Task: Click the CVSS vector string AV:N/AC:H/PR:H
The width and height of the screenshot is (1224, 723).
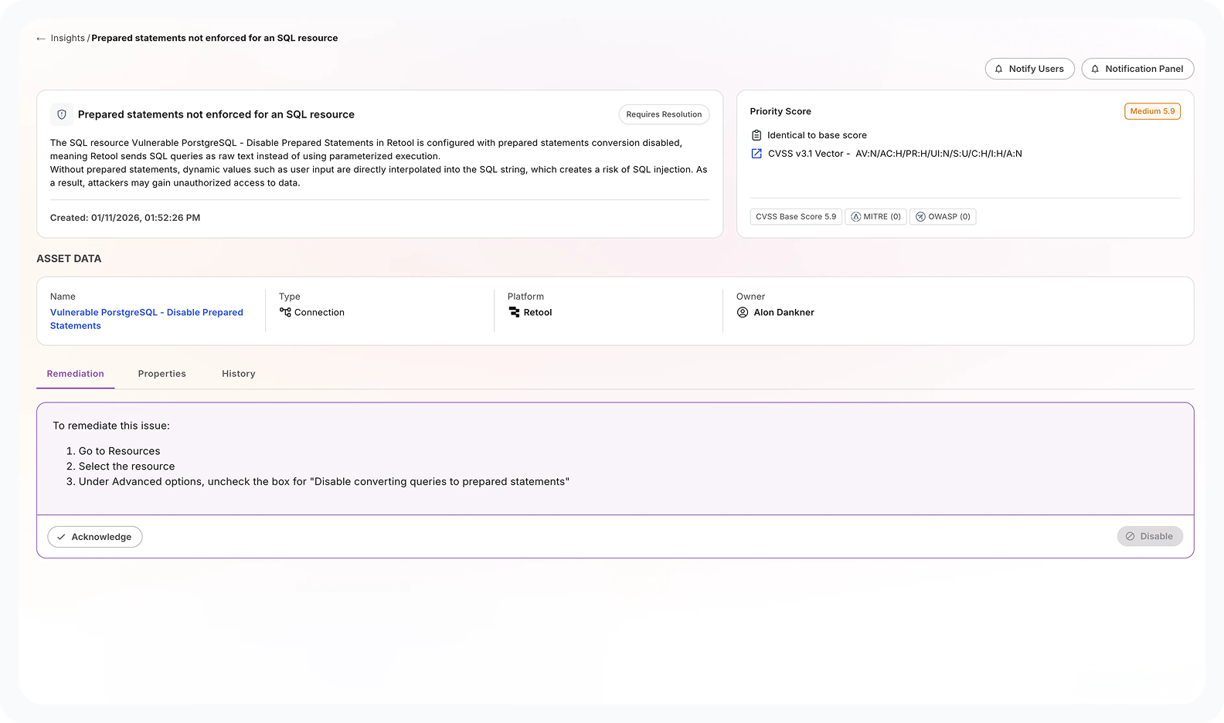Action: pos(938,154)
